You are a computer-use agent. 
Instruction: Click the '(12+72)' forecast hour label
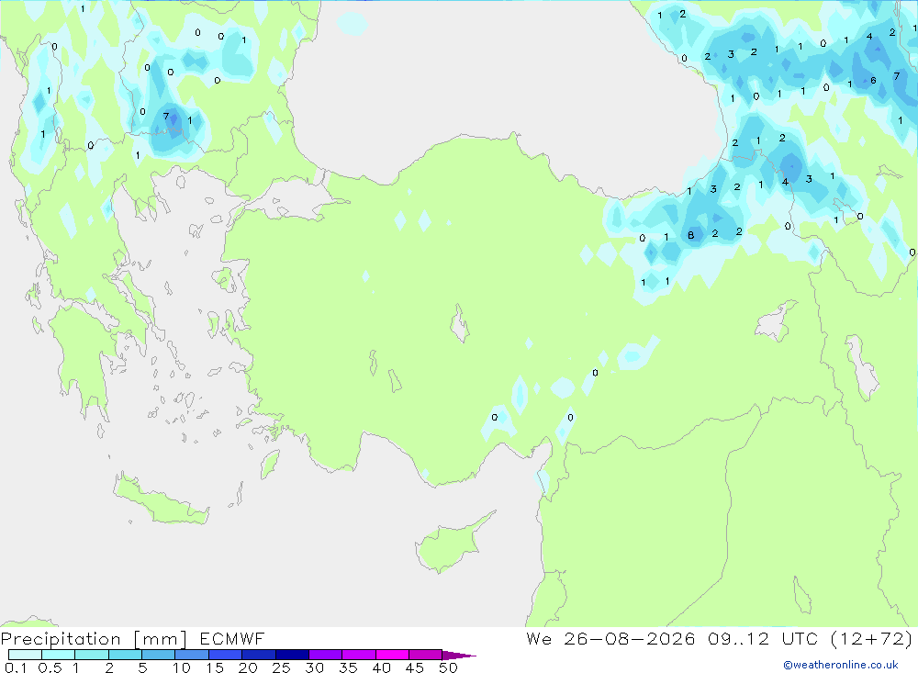point(871,638)
